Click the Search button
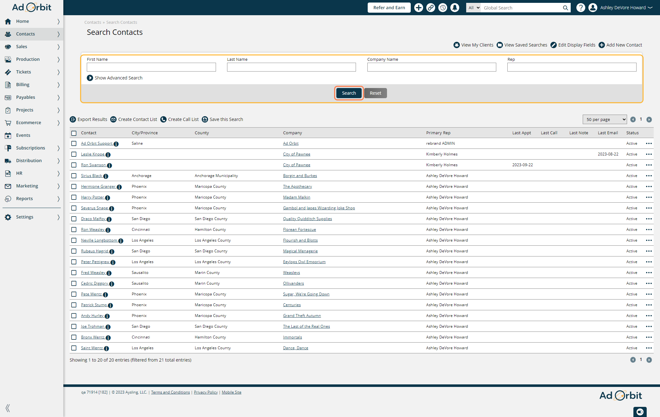 (x=349, y=93)
